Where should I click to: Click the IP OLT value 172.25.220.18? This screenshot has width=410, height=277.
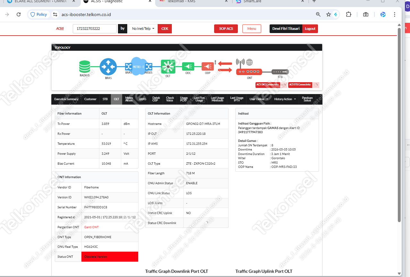(196, 134)
